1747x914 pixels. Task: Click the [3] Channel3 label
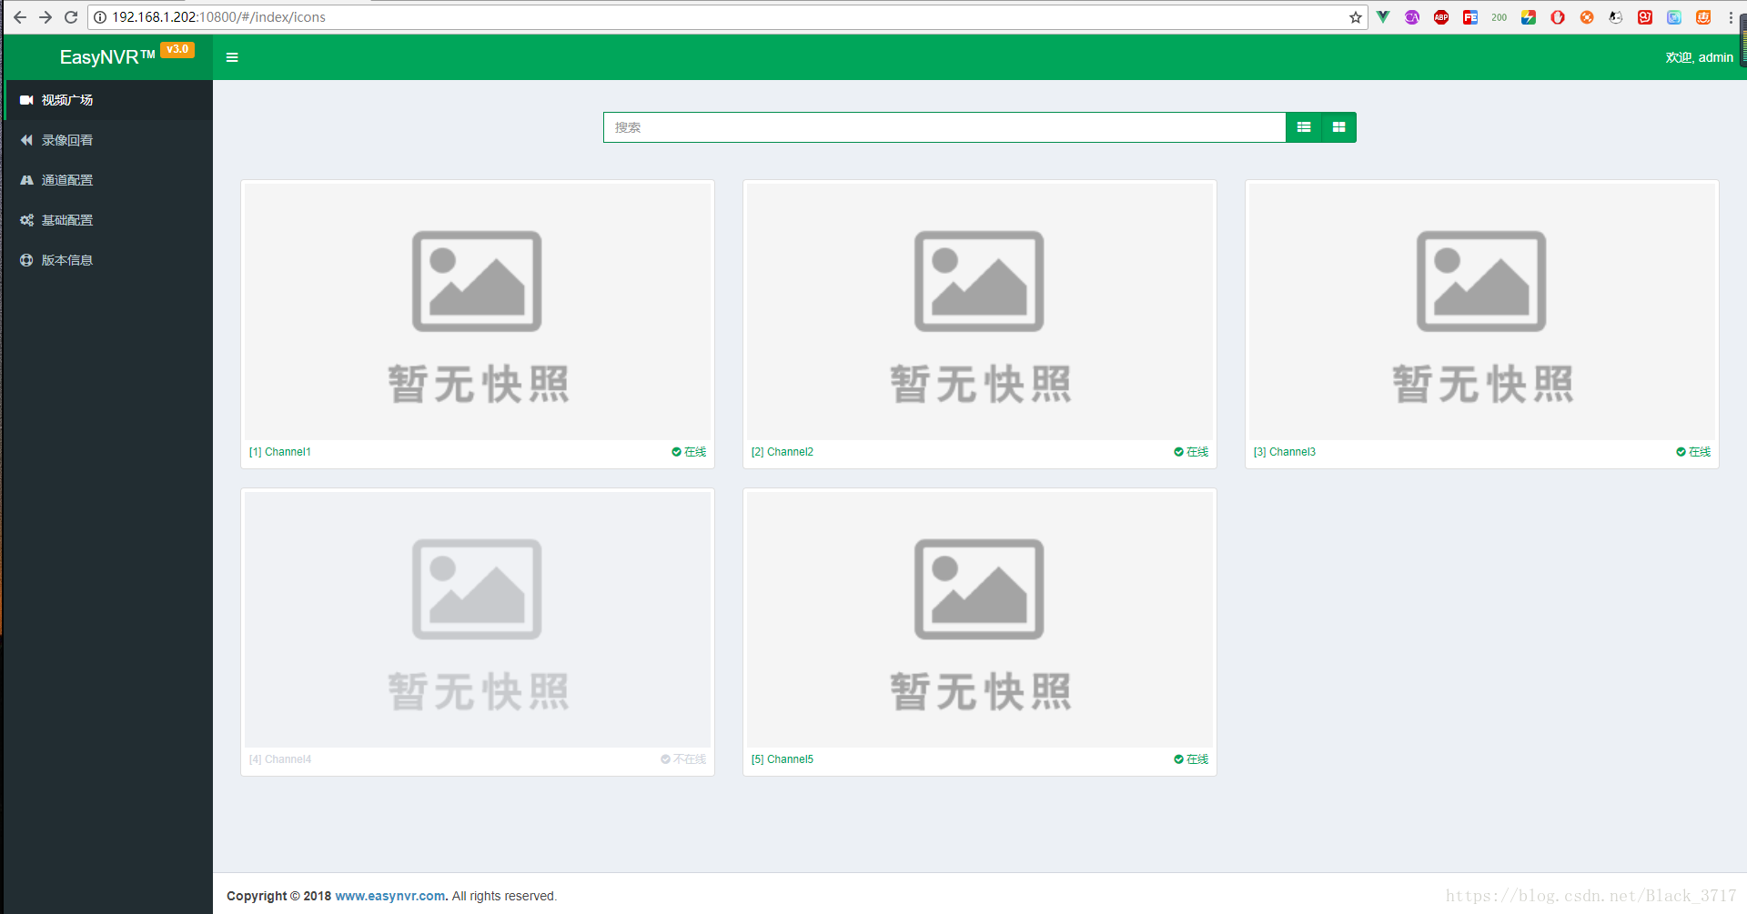(x=1285, y=452)
